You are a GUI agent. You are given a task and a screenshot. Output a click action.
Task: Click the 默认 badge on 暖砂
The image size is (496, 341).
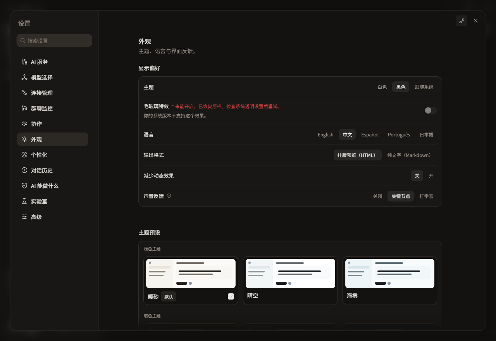pos(169,296)
